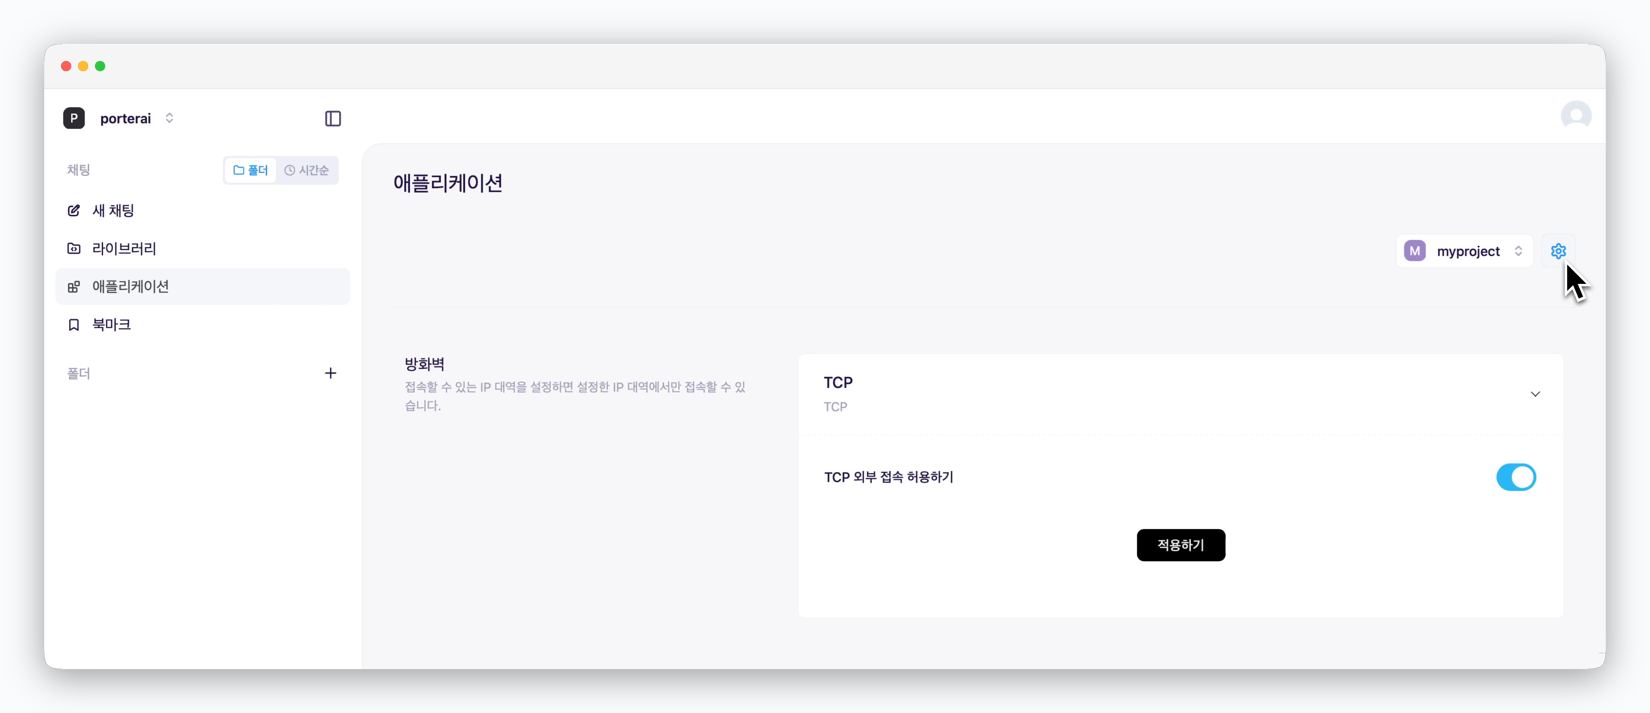Click the black P workspace logo
The height and width of the screenshot is (713, 1650).
74,118
